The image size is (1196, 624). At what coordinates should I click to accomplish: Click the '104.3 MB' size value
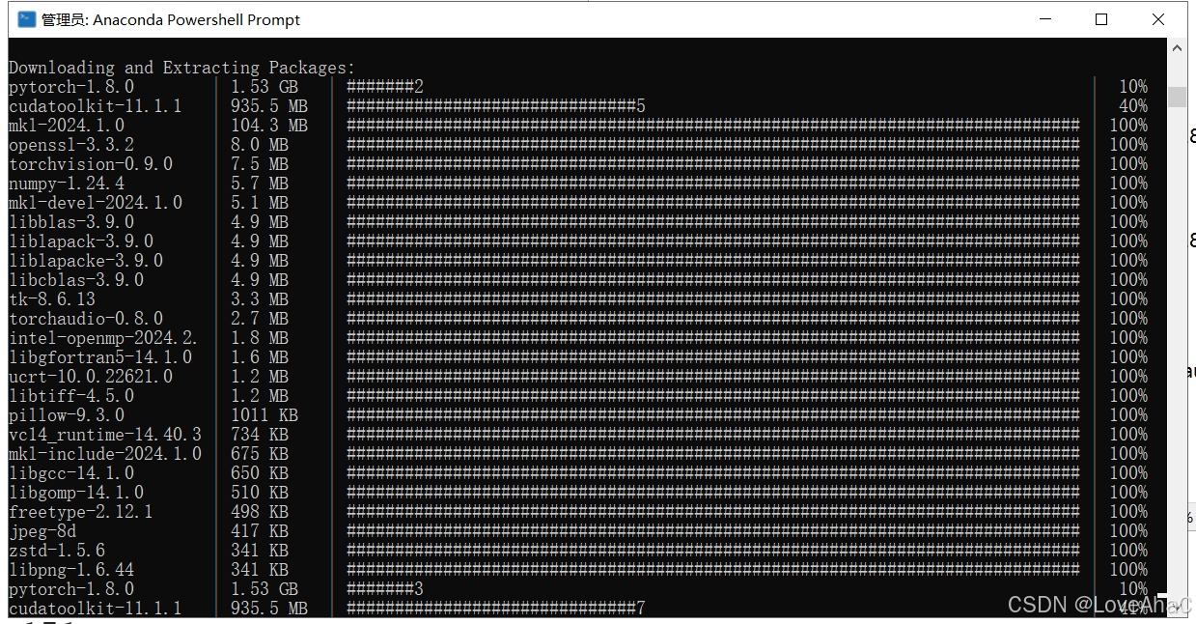(x=269, y=126)
